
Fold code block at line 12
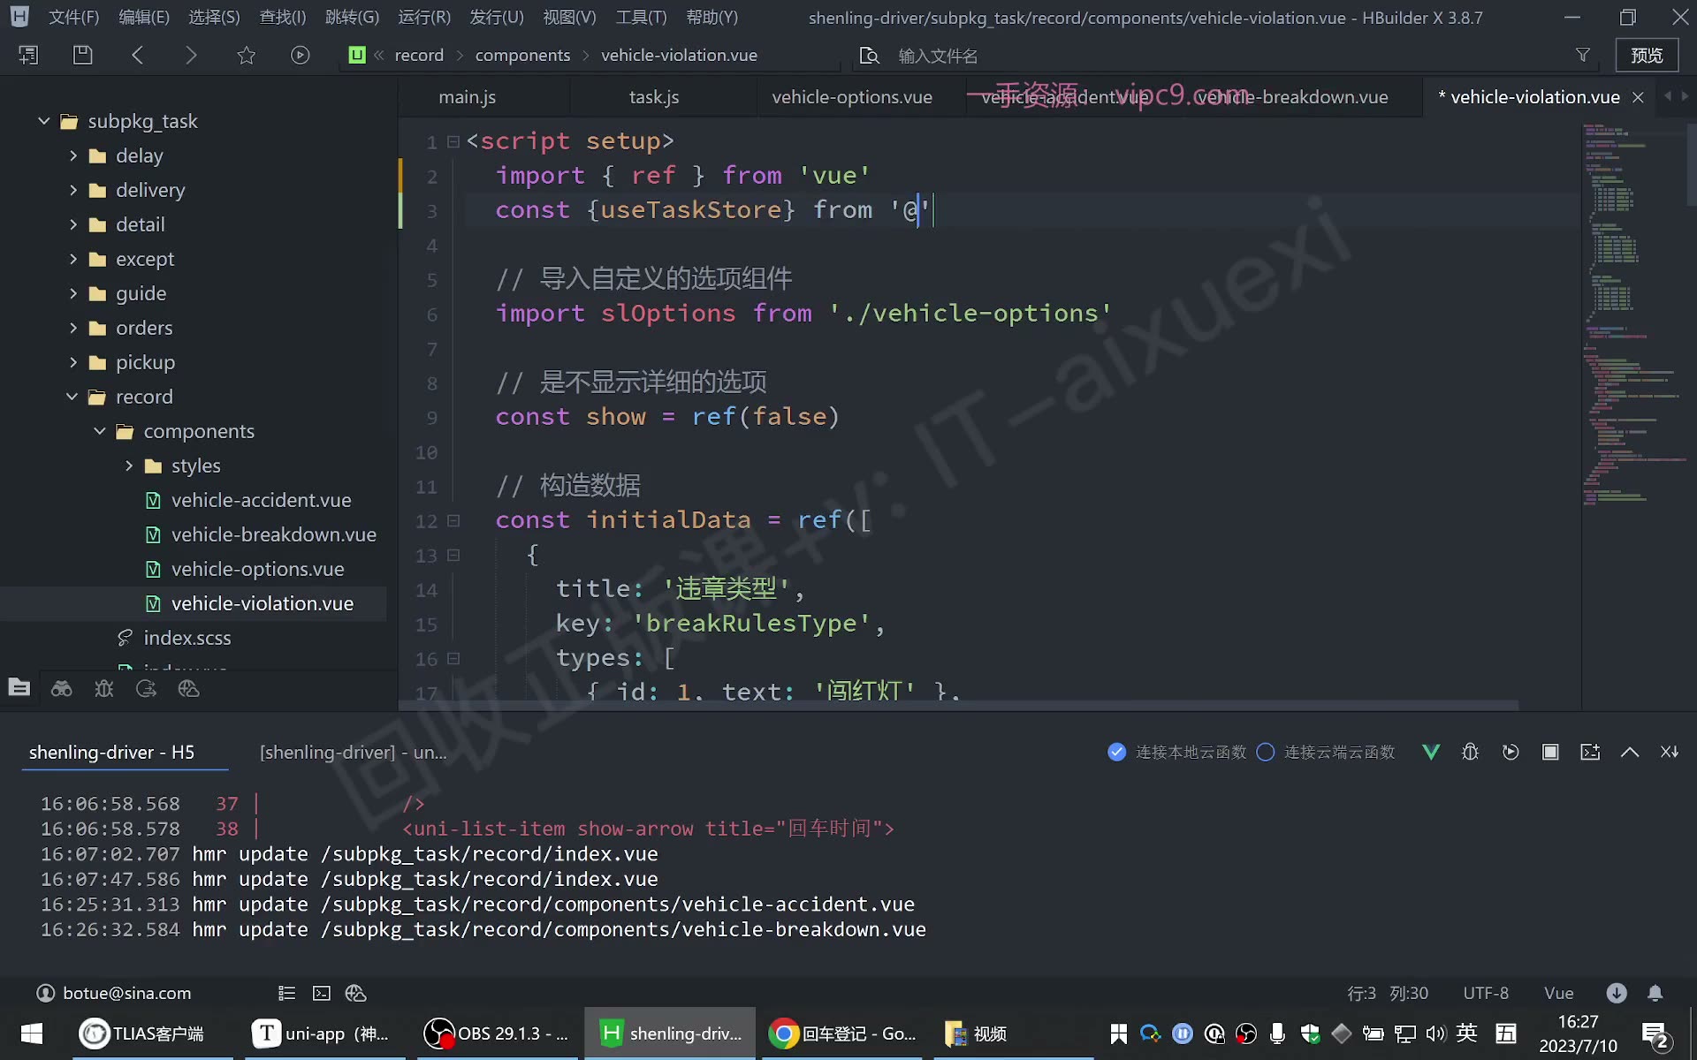pyautogui.click(x=453, y=520)
